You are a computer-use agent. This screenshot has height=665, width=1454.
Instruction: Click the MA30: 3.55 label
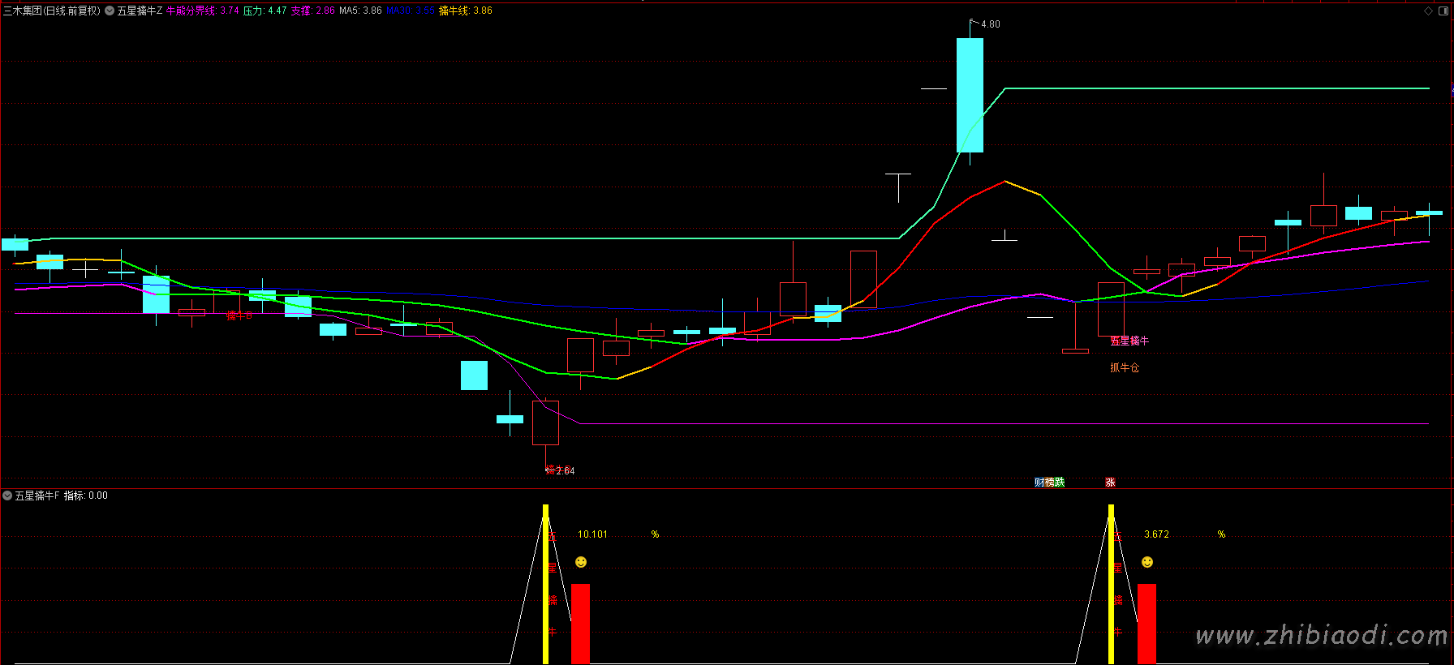pyautogui.click(x=411, y=11)
